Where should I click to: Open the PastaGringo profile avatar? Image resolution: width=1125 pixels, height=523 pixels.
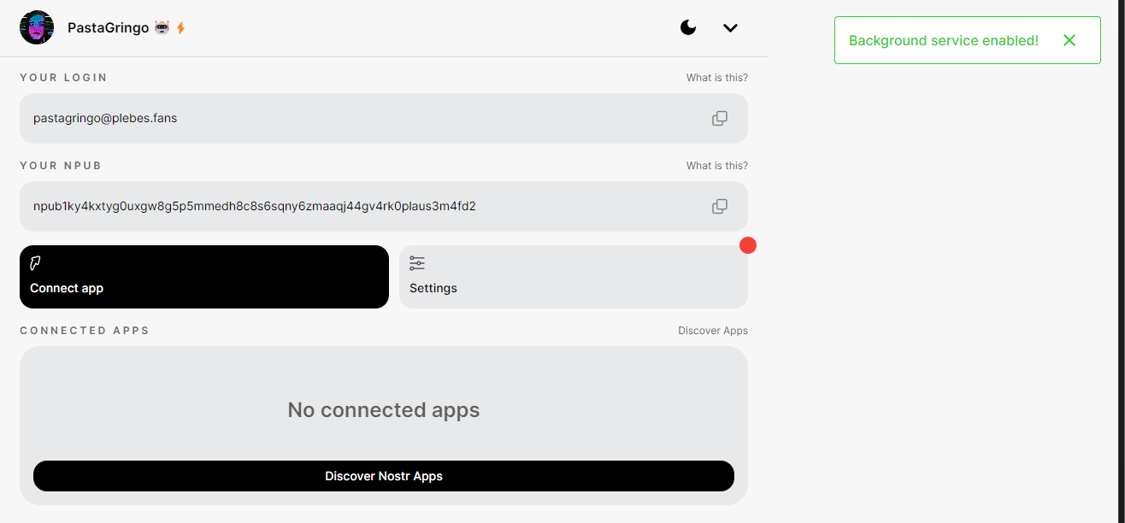[37, 27]
